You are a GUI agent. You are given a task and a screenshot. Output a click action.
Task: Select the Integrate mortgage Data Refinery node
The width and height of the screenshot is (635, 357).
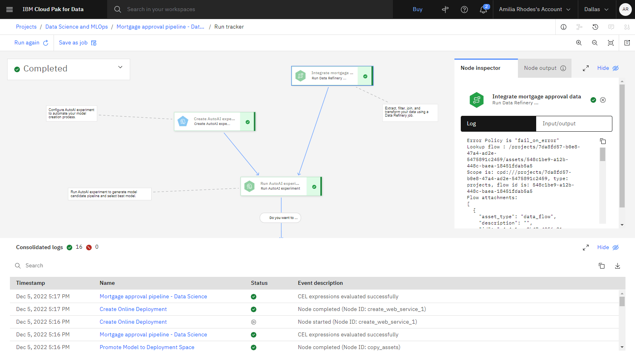332,76
